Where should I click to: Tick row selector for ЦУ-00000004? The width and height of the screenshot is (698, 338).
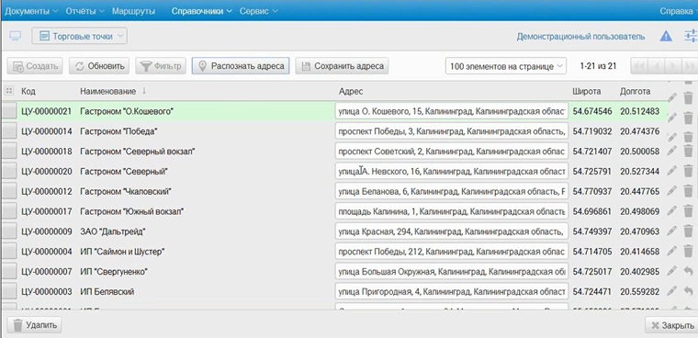[x=8, y=251]
